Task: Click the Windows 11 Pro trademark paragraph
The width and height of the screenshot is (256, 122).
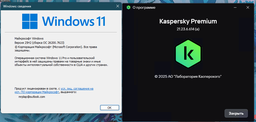Action: click(x=61, y=61)
